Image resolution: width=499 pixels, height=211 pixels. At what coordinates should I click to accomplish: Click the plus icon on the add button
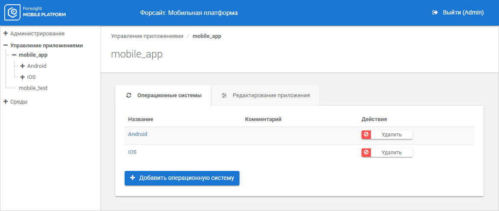(132, 178)
